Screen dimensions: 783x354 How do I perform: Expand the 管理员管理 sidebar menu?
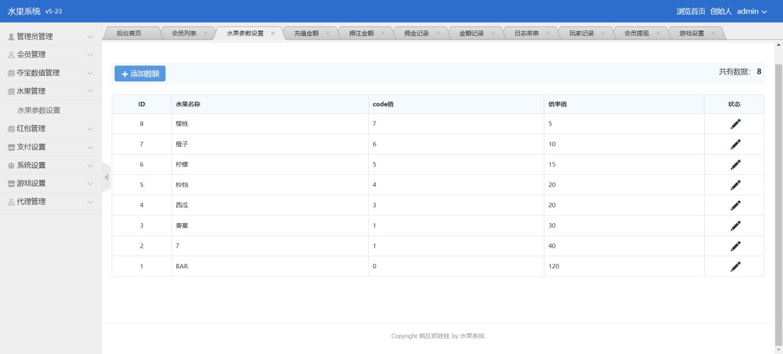(x=51, y=37)
